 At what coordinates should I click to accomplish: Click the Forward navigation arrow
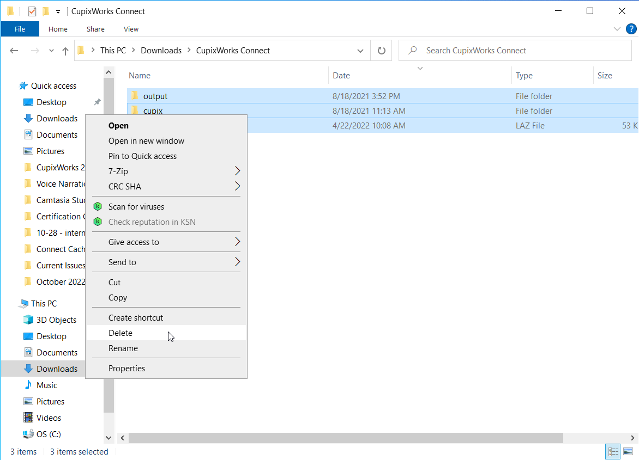(35, 51)
